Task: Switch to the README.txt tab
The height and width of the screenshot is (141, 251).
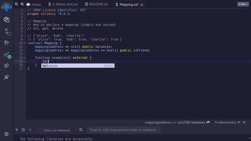Action: pos(96,4)
